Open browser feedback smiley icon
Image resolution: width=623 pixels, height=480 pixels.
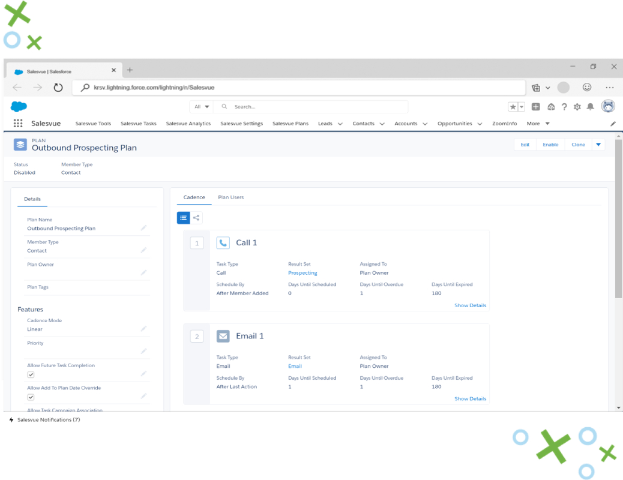[587, 88]
